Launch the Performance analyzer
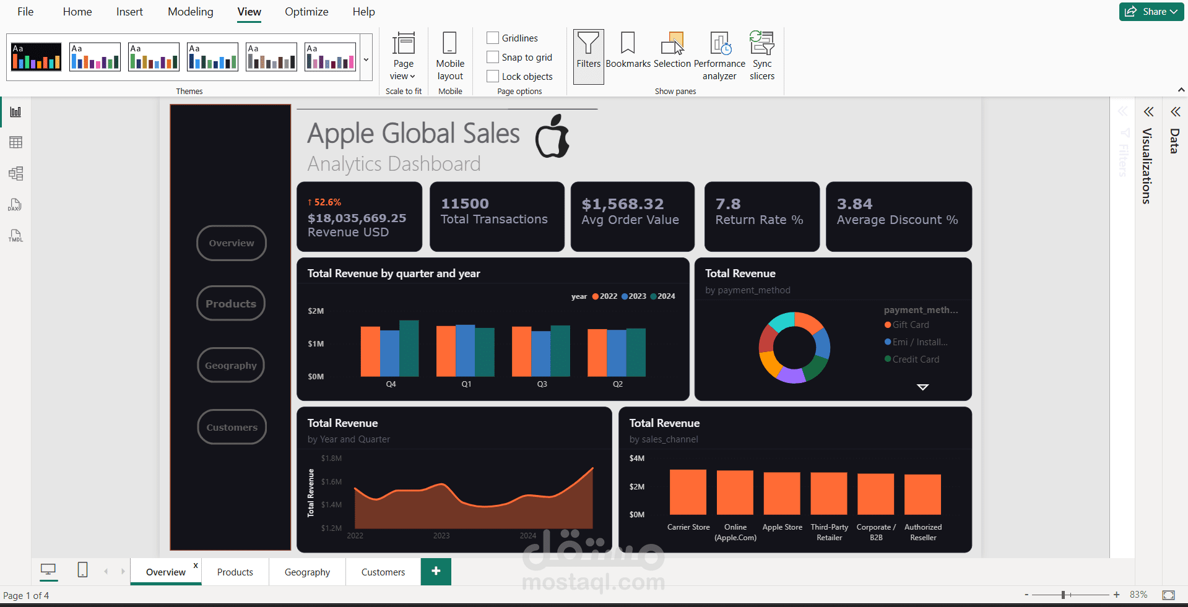This screenshot has height=607, width=1188. pyautogui.click(x=719, y=56)
